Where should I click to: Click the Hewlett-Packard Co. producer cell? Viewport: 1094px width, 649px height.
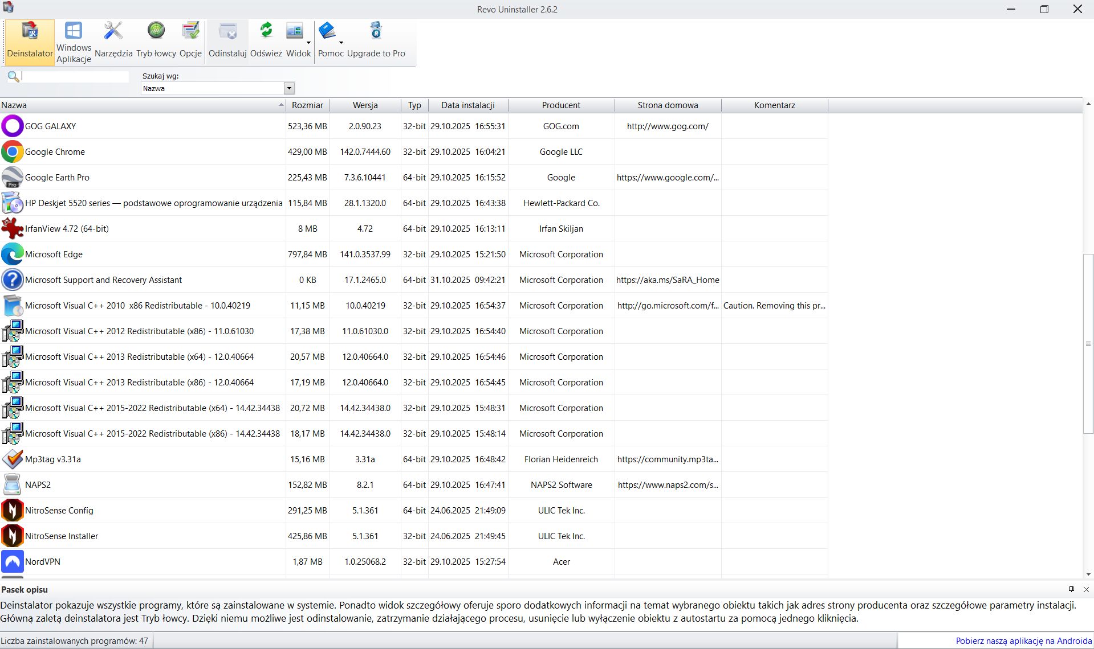[562, 203]
